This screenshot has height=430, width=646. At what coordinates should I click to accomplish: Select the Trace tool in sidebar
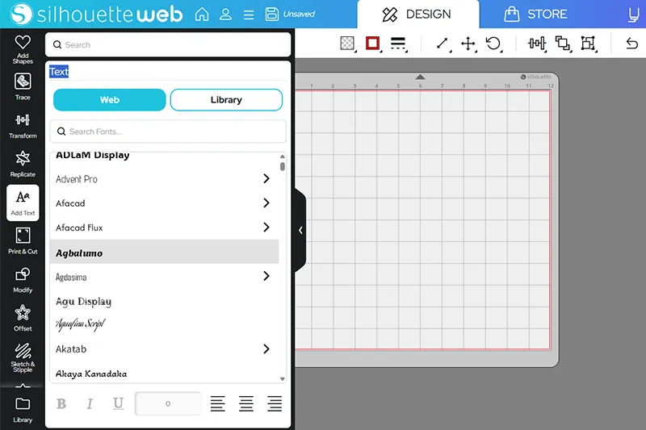click(23, 86)
